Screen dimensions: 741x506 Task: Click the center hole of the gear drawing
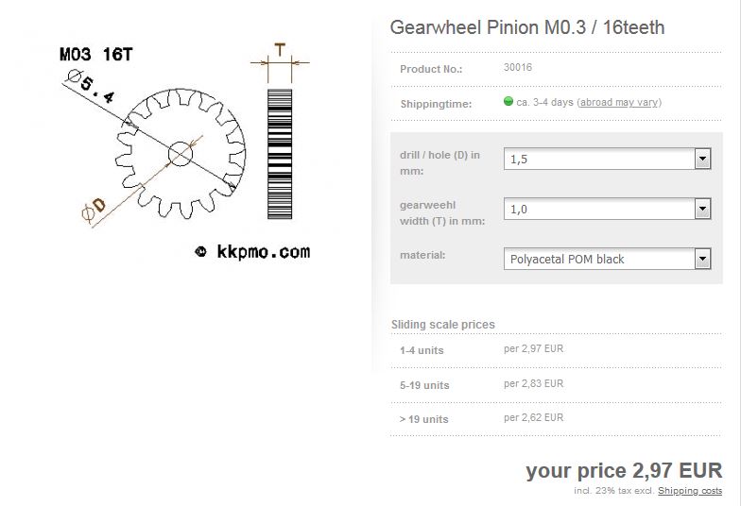click(x=181, y=154)
